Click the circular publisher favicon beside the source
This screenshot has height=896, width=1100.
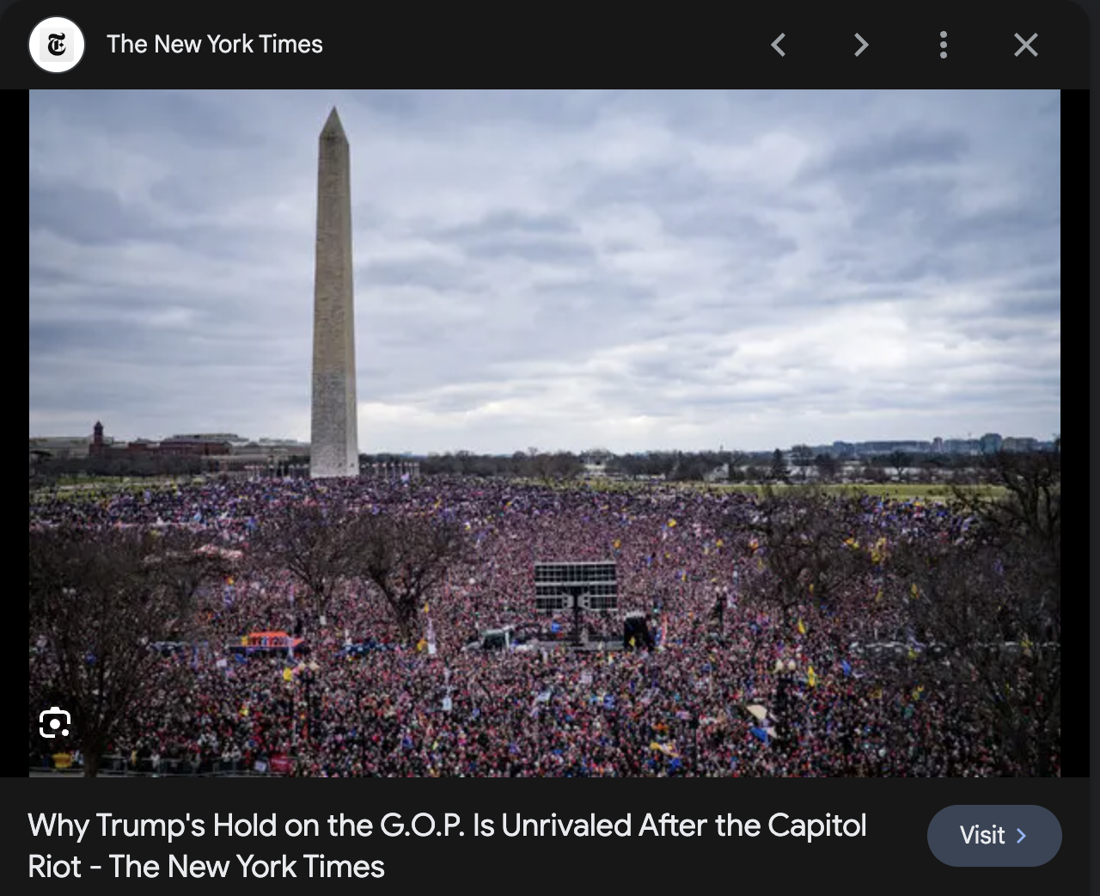point(57,45)
